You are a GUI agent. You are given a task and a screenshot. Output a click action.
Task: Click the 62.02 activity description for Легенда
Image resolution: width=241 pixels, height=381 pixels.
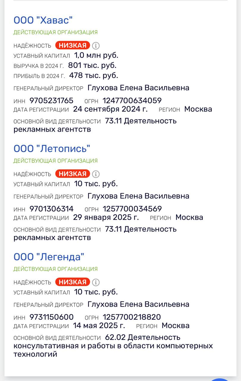pyautogui.click(x=113, y=346)
